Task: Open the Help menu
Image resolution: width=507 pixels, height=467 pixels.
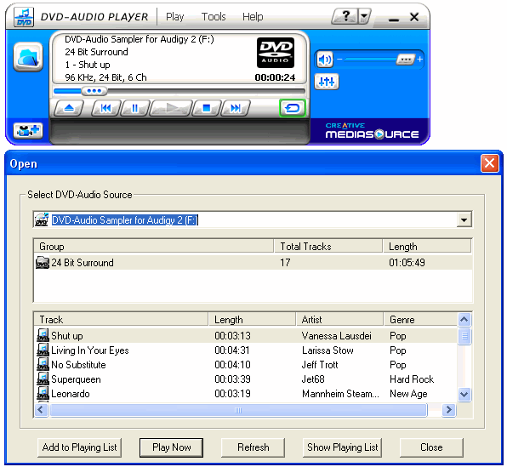Action: tap(253, 16)
